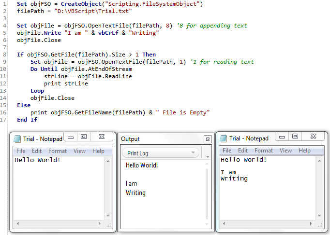Image resolution: width=330 pixels, height=235 pixels.
Task: Click the Else keyword on line 15
Action: [x=24, y=105]
